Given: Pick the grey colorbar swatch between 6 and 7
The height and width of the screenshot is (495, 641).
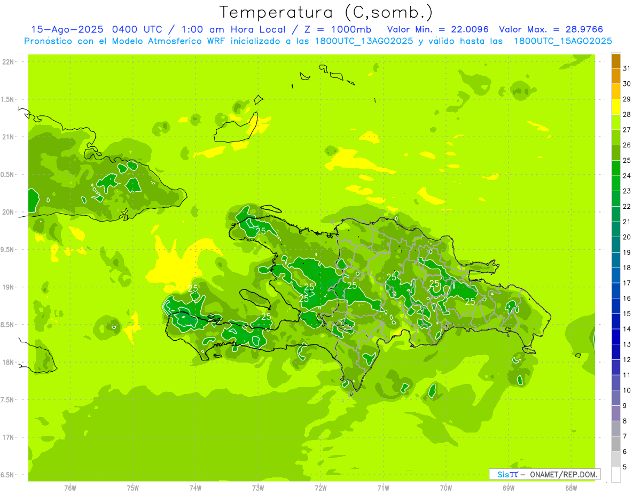Looking at the screenshot, I should tap(616, 444).
